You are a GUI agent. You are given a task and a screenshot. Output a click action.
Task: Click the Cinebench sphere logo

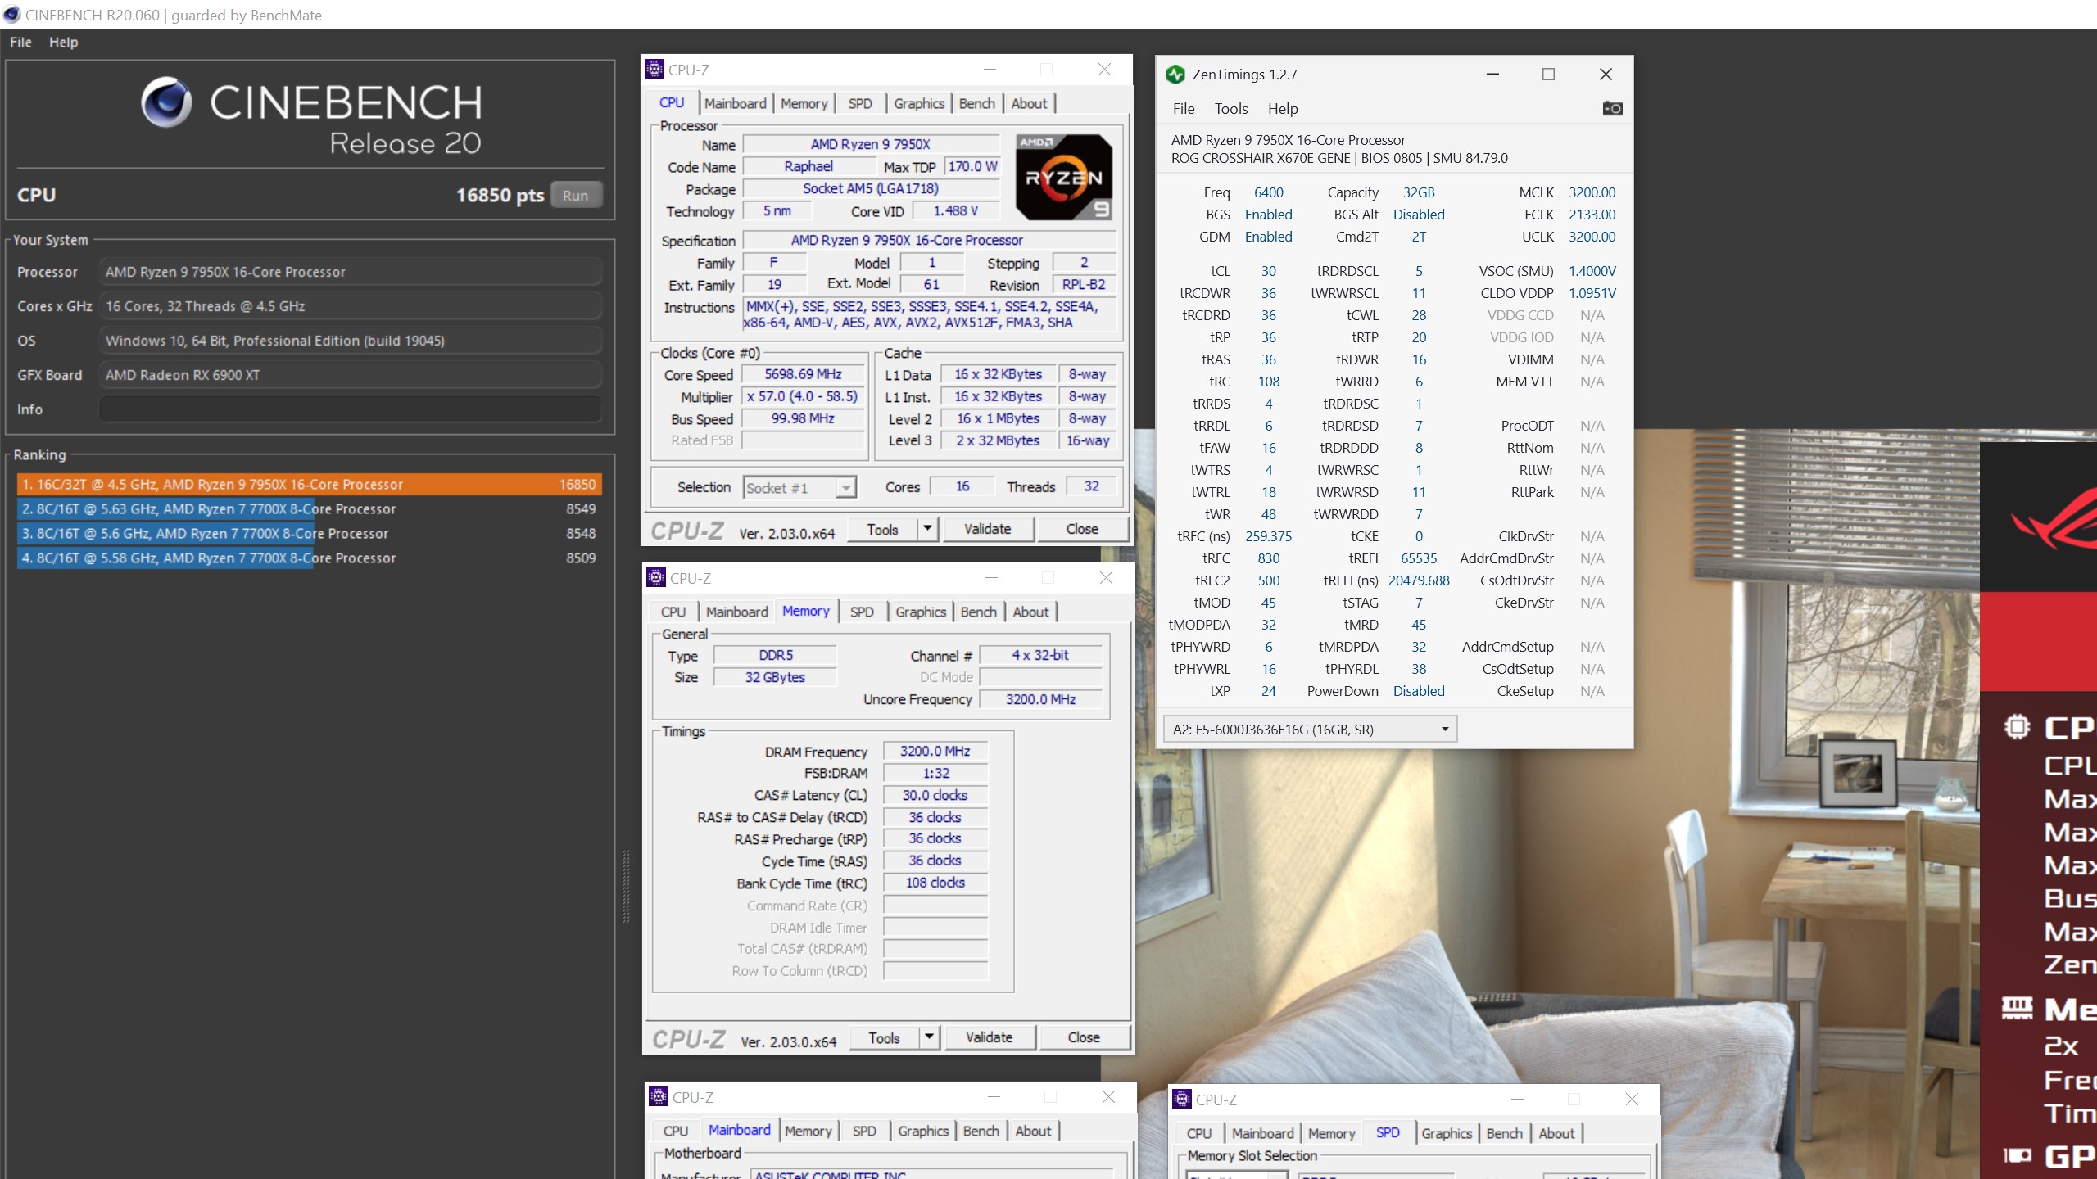(x=166, y=102)
